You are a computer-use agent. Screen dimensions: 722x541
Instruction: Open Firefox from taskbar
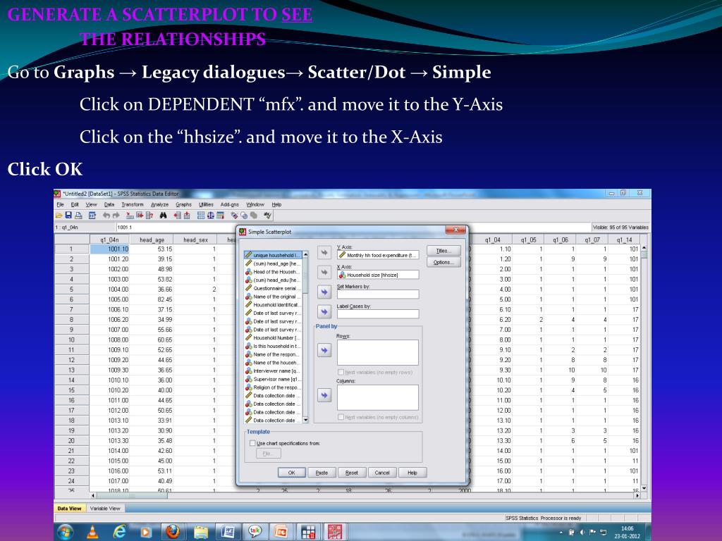(173, 532)
